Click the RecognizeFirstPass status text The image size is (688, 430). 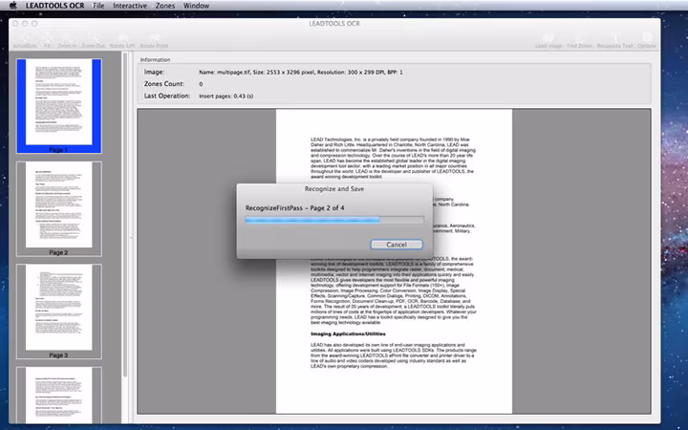295,208
